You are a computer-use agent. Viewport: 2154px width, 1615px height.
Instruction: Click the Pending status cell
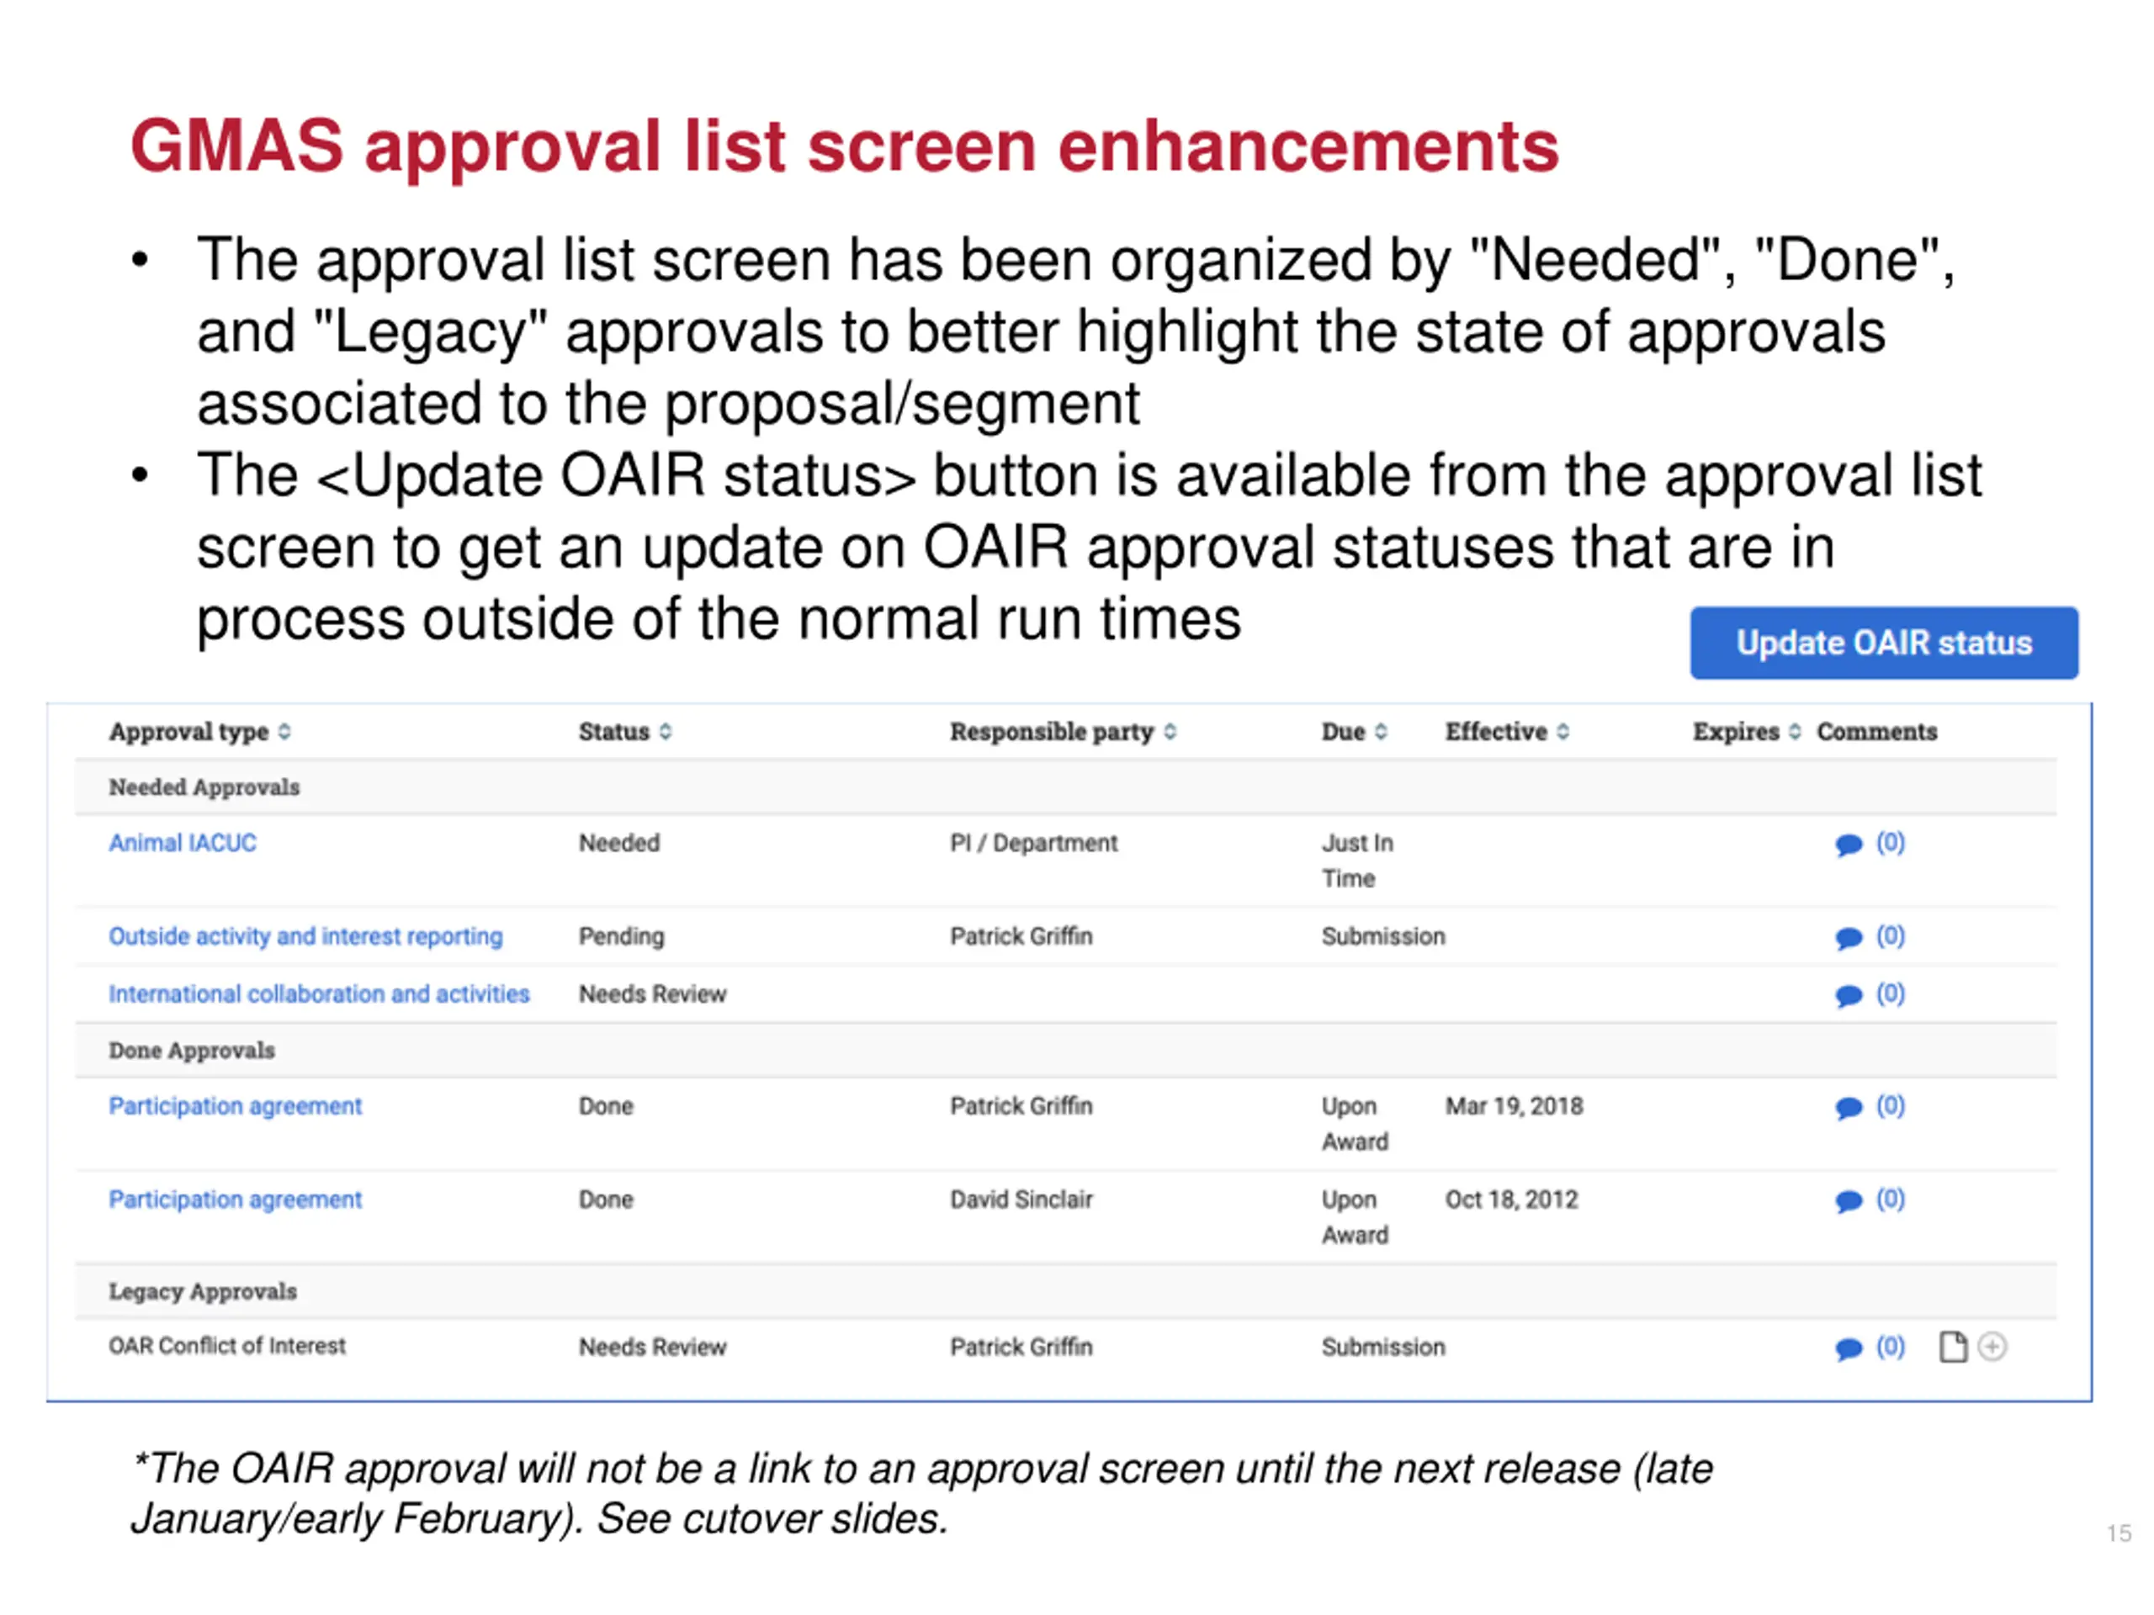(621, 936)
